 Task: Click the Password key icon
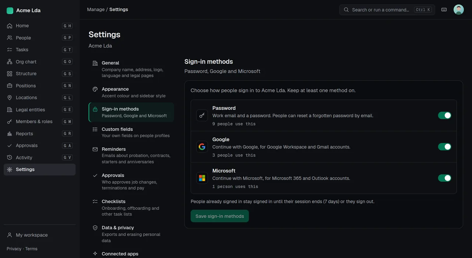pyautogui.click(x=202, y=115)
